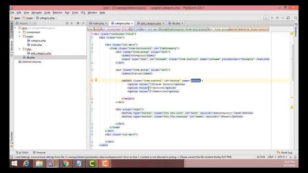The width and height of the screenshot is (308, 173).
Task: Toggle the Structure tool window side tab
Action: [x=12, y=49]
